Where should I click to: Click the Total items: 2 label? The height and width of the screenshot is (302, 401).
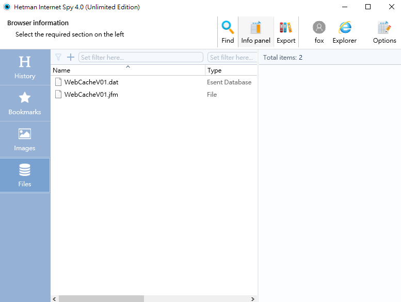[x=283, y=57]
